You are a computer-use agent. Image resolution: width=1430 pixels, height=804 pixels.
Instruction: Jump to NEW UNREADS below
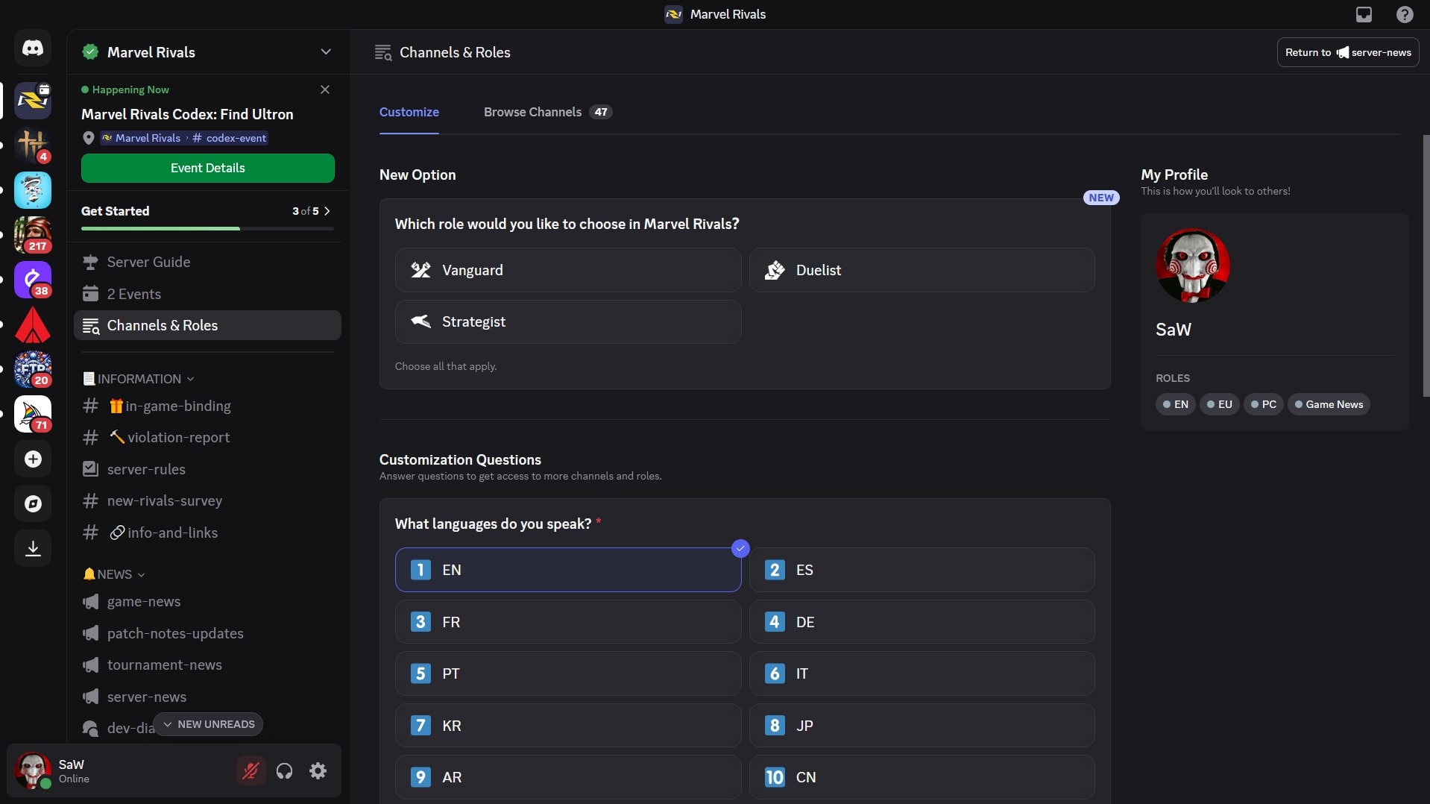click(x=208, y=724)
